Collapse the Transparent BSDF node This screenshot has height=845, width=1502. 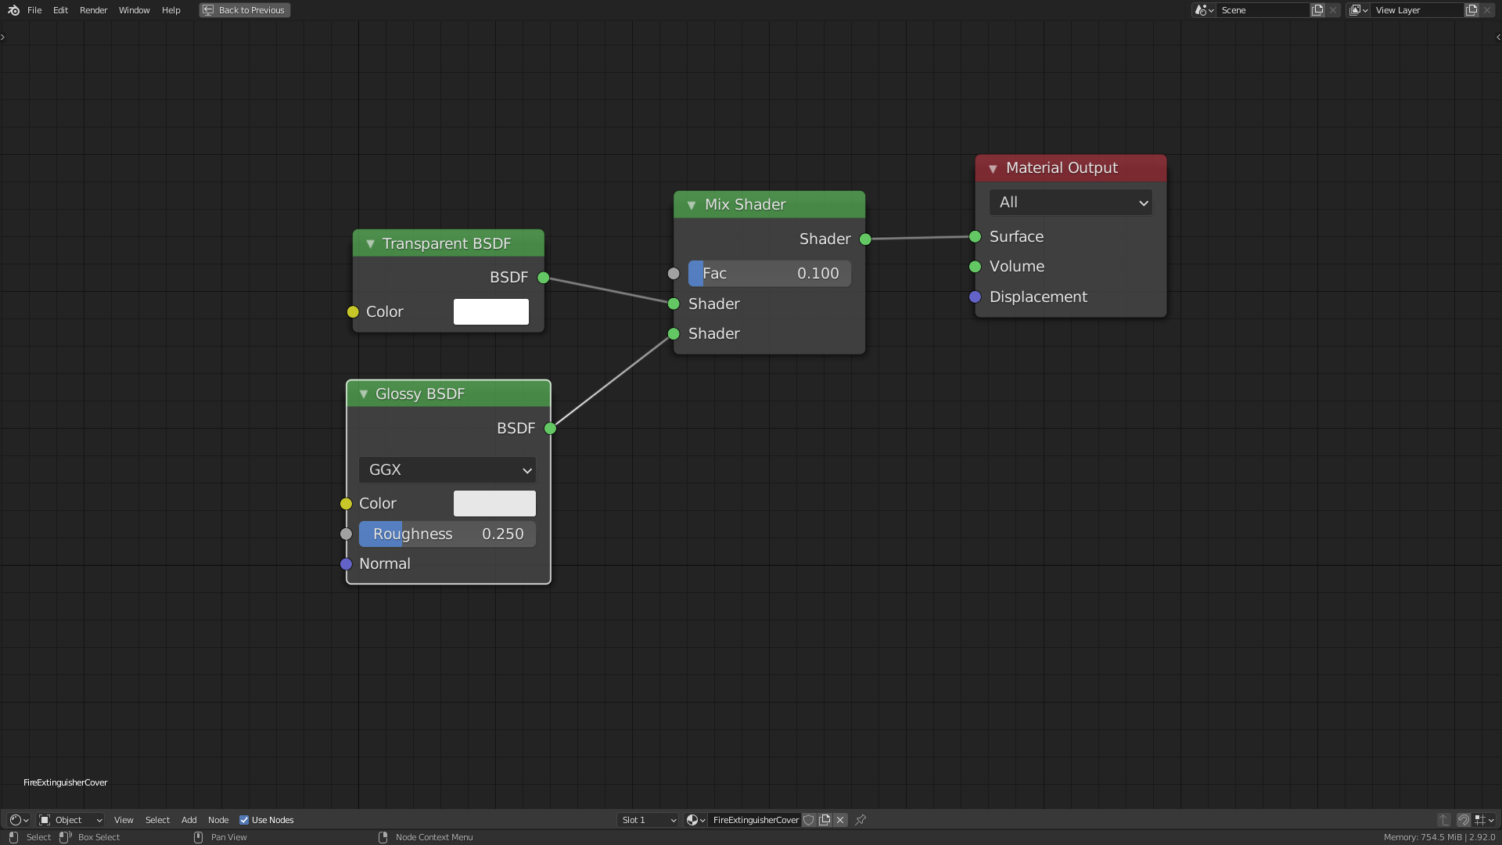pos(371,244)
